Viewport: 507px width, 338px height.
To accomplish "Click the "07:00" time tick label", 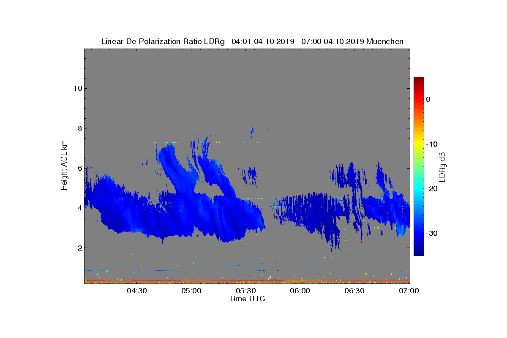I will [409, 291].
